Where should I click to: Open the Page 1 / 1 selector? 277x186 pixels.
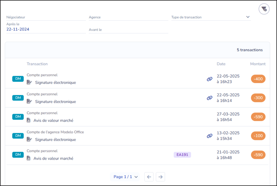click(x=126, y=177)
